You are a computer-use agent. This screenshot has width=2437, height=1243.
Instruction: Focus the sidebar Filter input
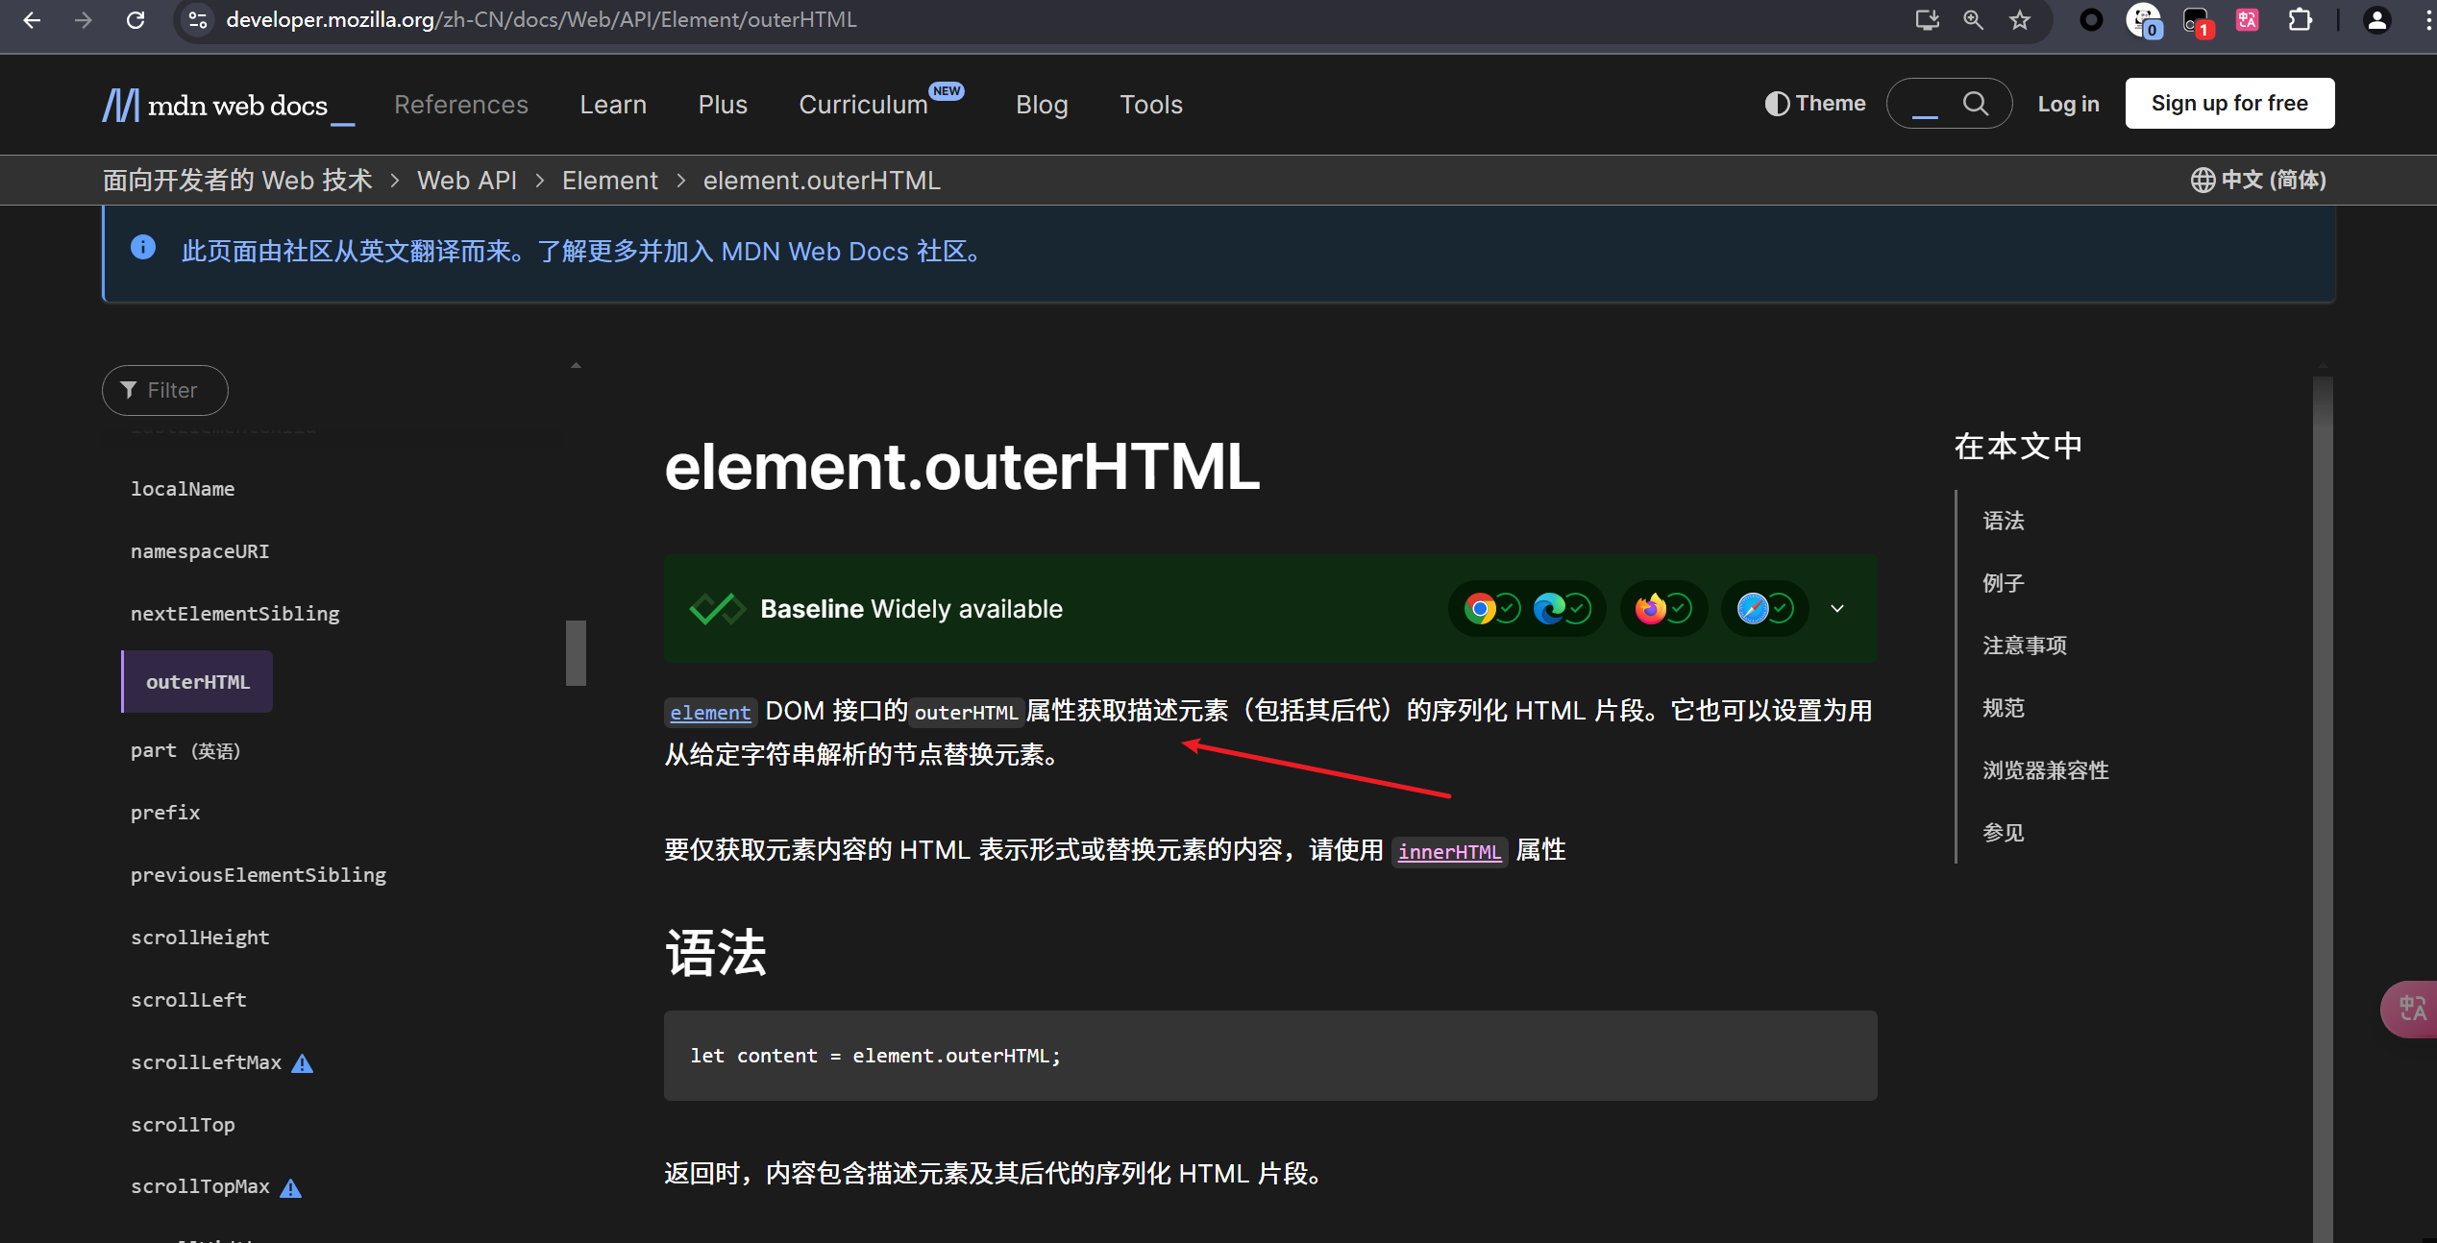173,391
